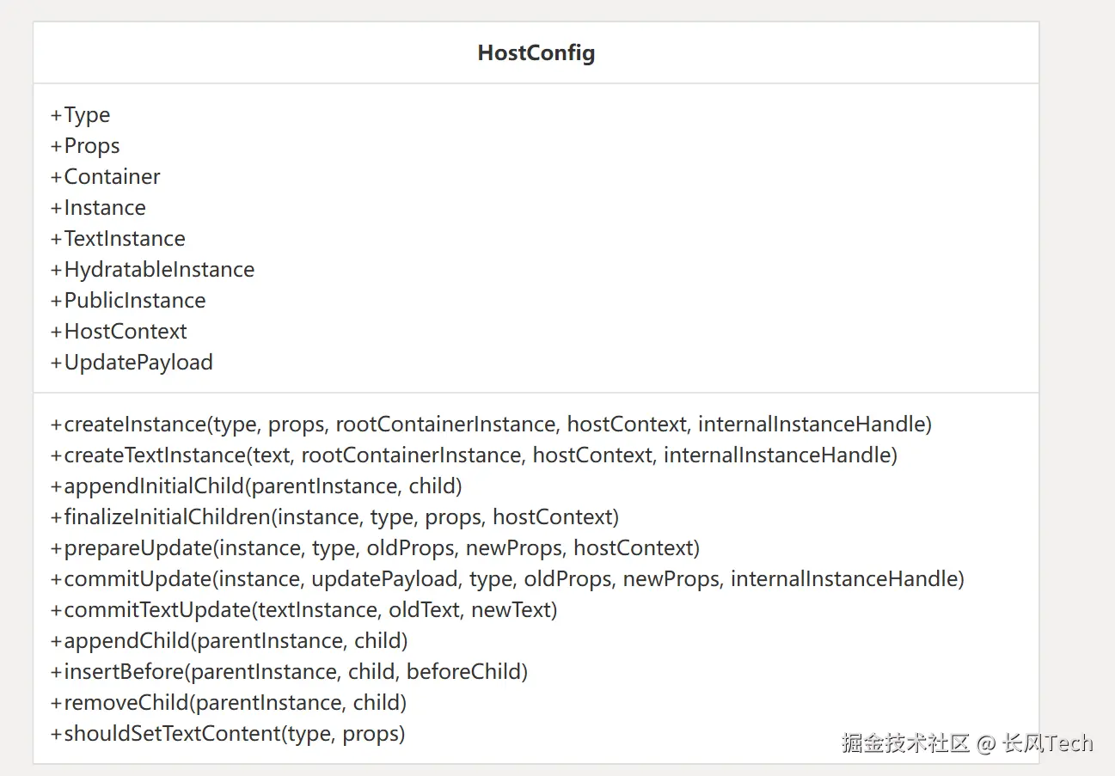Click the removeChild method
The width and height of the screenshot is (1115, 776).
pos(229,703)
